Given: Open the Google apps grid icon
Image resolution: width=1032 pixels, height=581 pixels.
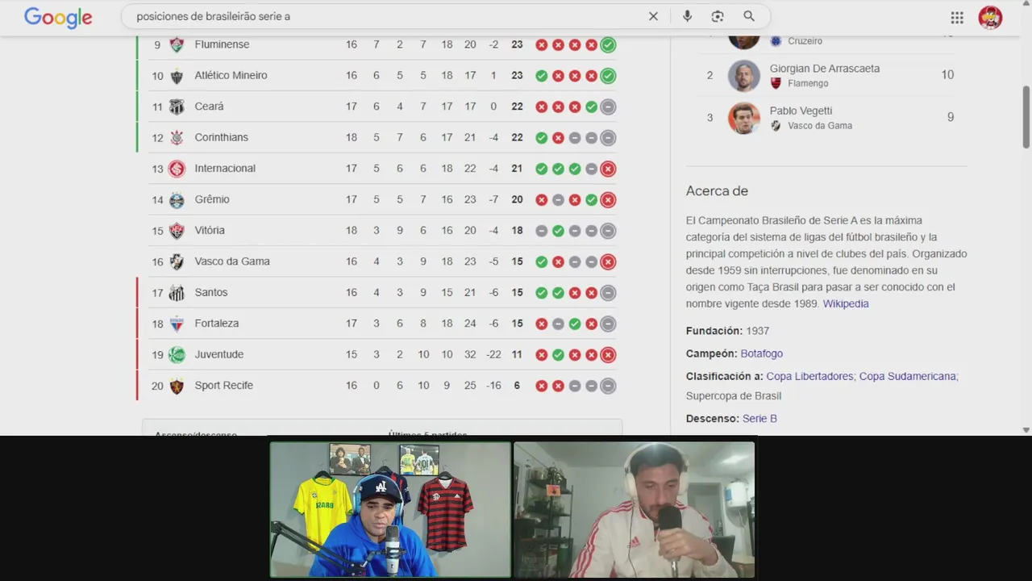Looking at the screenshot, I should (x=957, y=17).
